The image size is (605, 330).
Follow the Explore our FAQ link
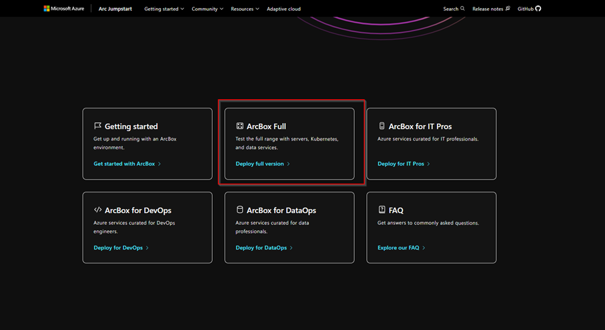click(x=401, y=247)
